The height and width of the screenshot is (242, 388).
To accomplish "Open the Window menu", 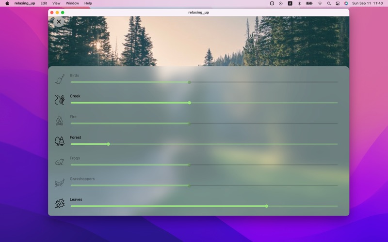I will click(72, 3).
